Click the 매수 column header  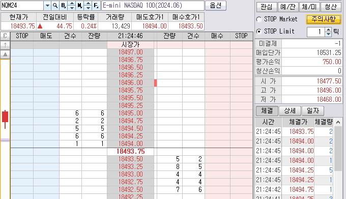217,36
